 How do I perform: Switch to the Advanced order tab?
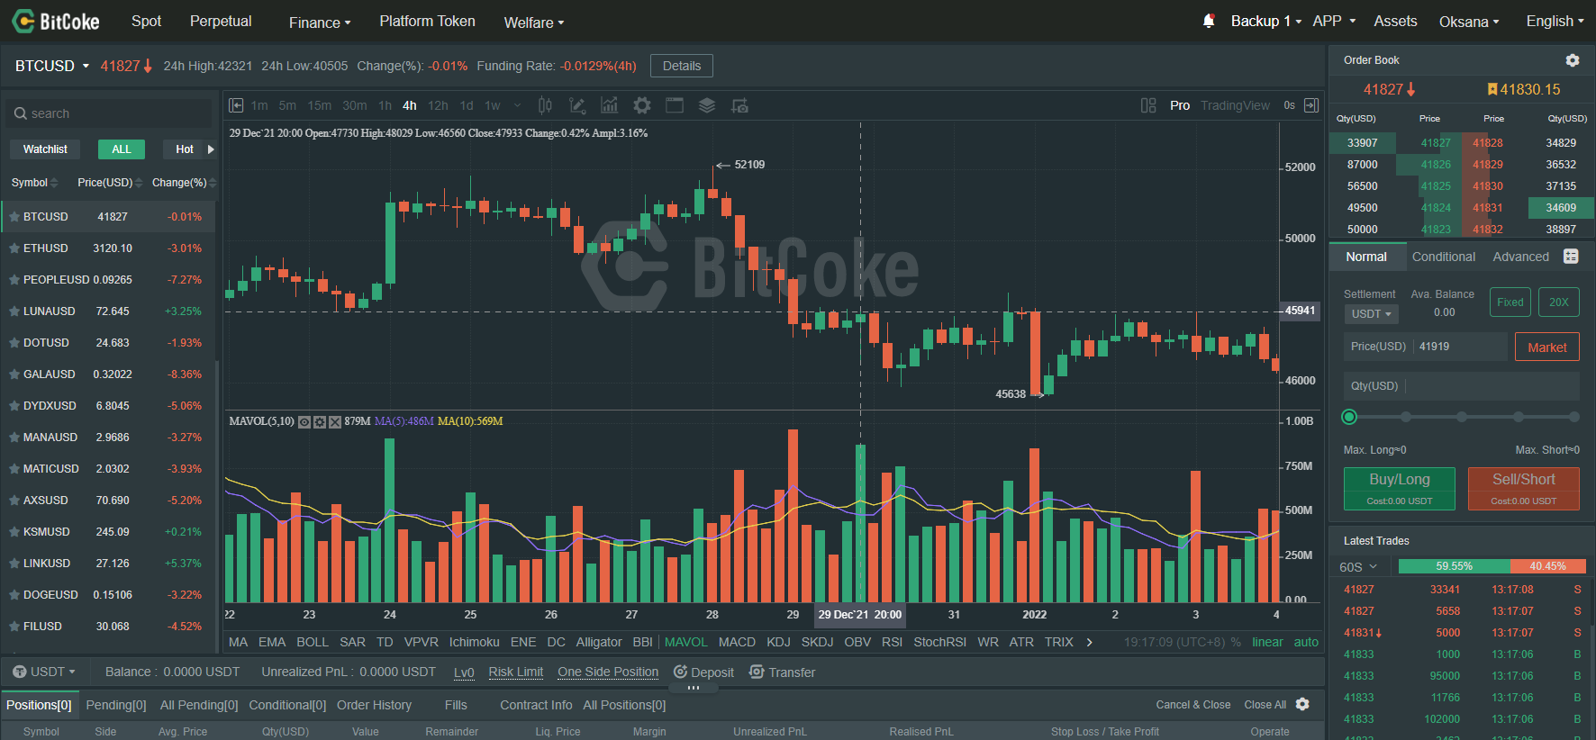[x=1521, y=257]
